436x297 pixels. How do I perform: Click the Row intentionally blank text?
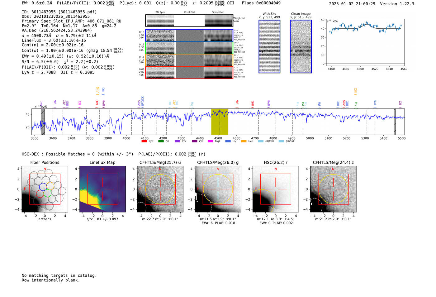click(51, 280)
